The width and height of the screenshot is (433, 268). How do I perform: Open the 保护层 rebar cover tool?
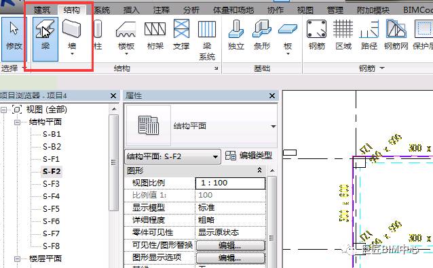pyautogui.click(x=423, y=35)
